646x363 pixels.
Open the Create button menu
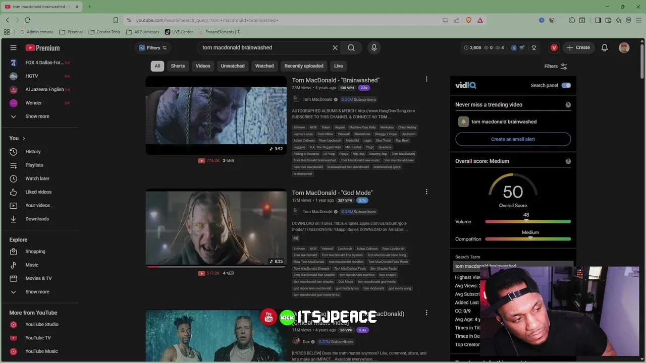coord(578,47)
